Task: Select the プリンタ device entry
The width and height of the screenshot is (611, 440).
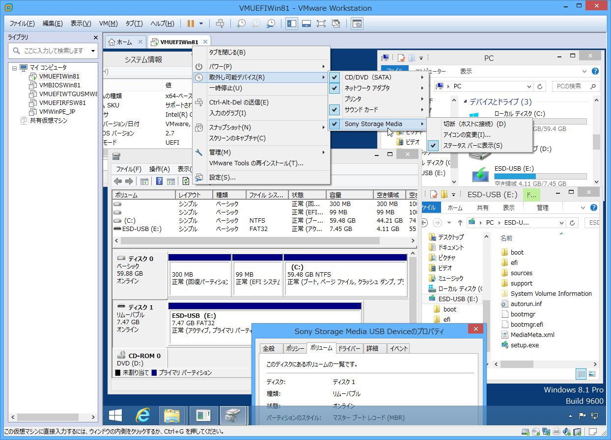Action: tap(379, 99)
